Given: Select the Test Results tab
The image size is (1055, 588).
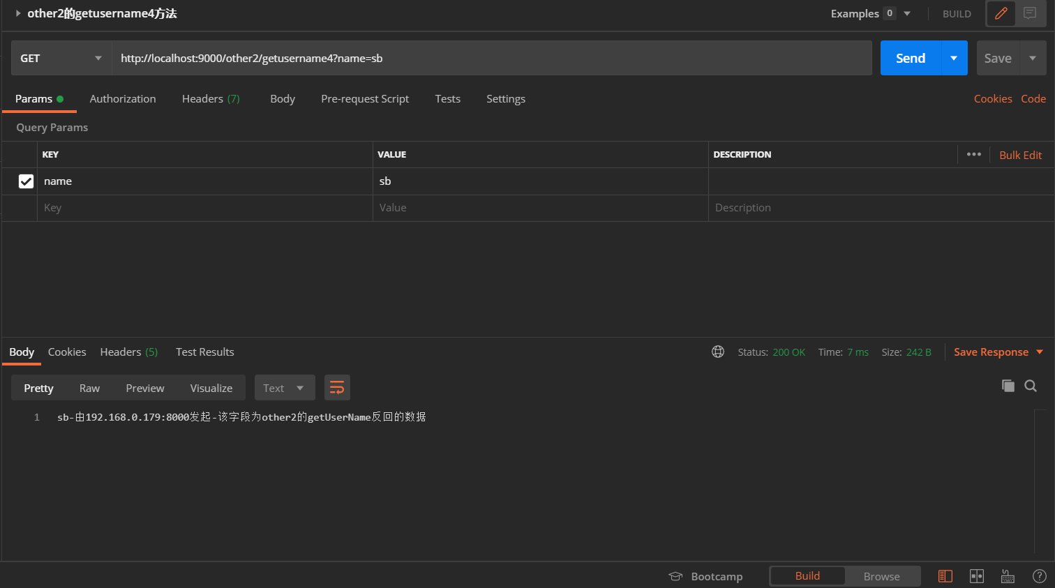Looking at the screenshot, I should pyautogui.click(x=205, y=352).
